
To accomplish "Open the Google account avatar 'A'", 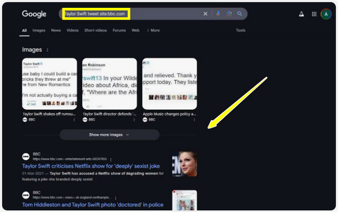I will click(326, 14).
